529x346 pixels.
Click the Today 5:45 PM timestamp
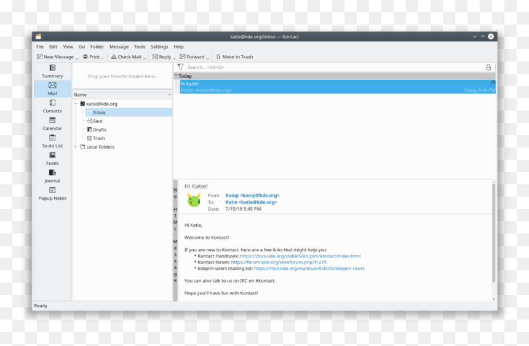(479, 90)
